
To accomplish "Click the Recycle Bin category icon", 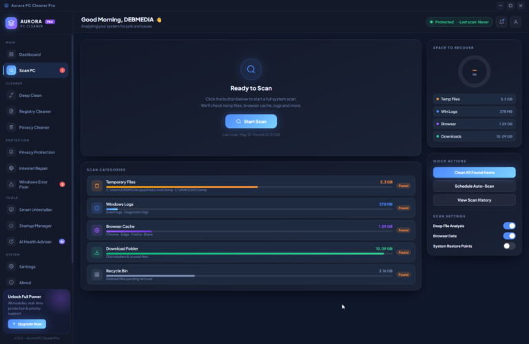I will click(97, 275).
